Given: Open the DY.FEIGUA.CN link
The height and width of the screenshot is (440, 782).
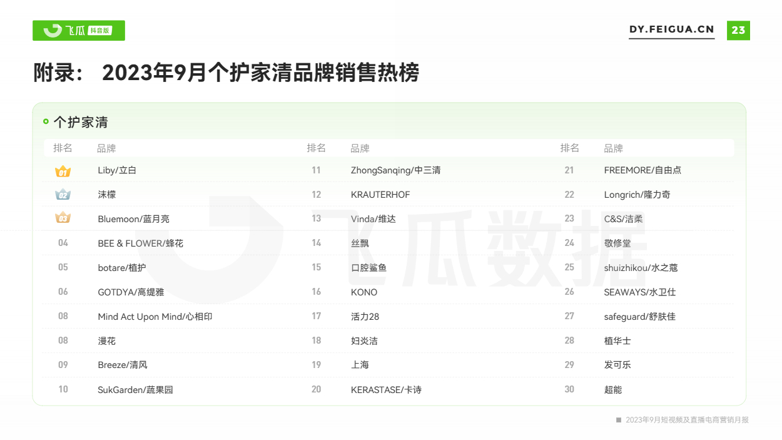Looking at the screenshot, I should coord(671,30).
